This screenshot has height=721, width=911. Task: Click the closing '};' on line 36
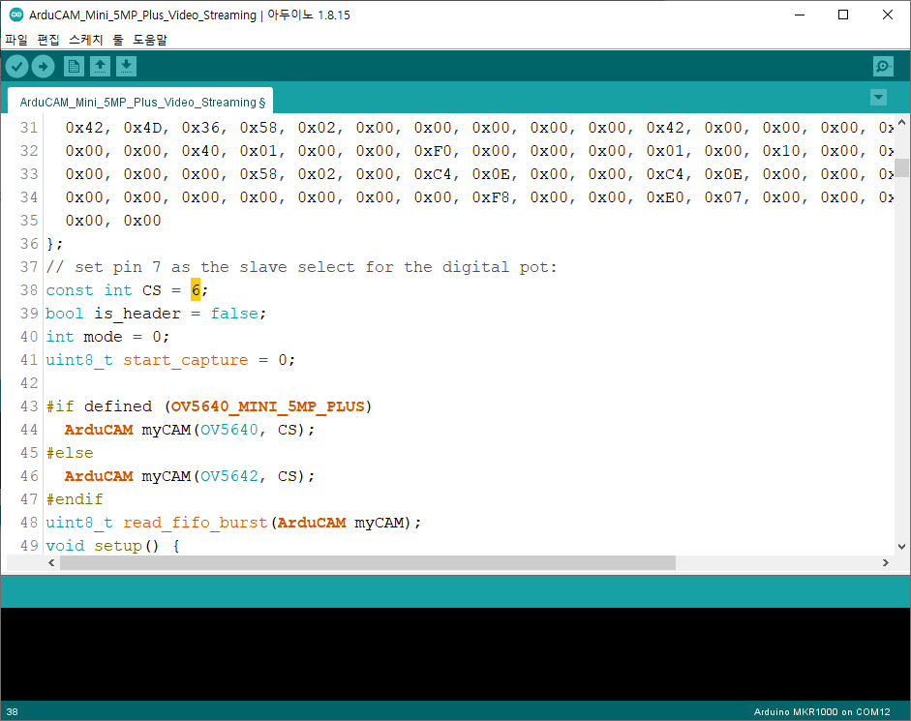(x=54, y=244)
